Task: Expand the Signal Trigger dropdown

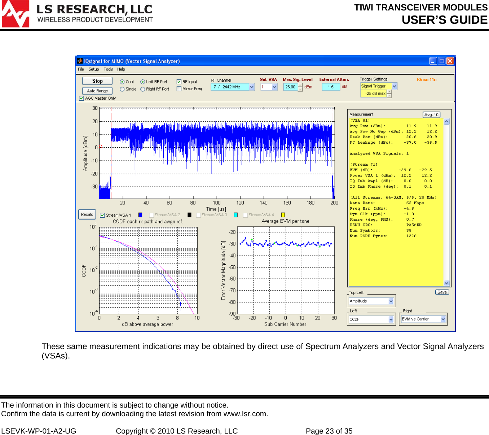Action: click(394, 86)
